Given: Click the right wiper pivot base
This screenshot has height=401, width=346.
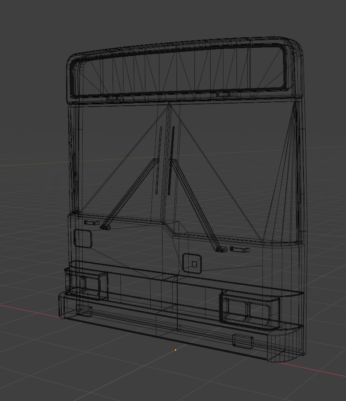Looking at the screenshot, I should (x=221, y=250).
